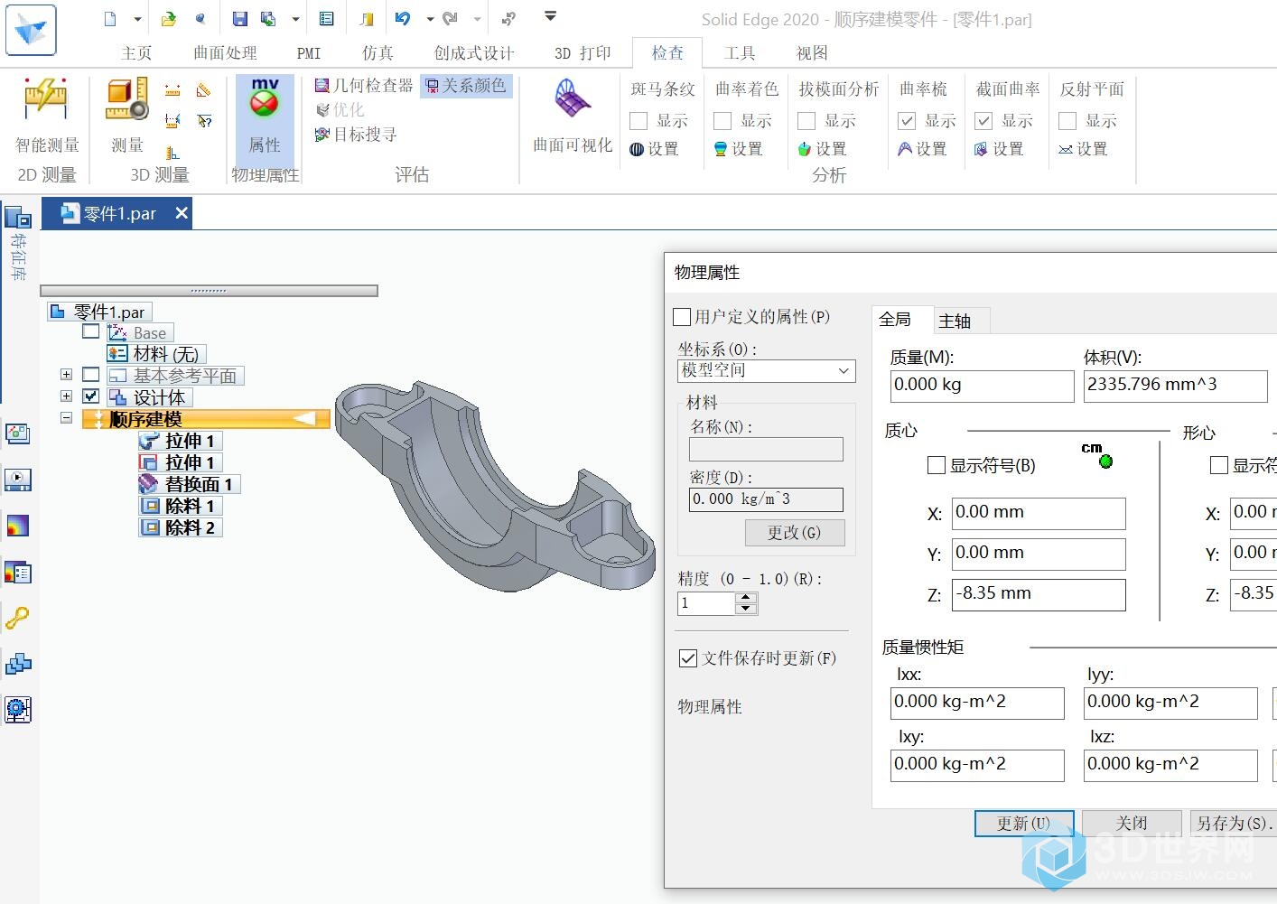Click the Save As (另存为) button
The height and width of the screenshot is (904, 1277).
[1234, 824]
